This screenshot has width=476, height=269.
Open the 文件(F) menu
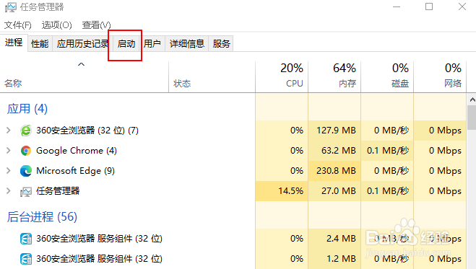pyautogui.click(x=17, y=25)
